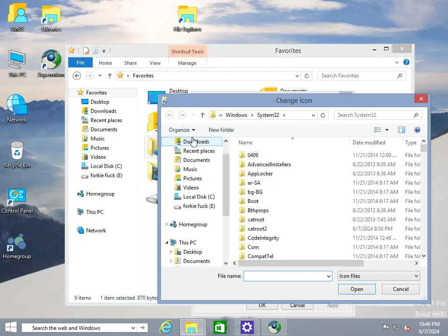The width and height of the screenshot is (448, 336).
Task: Go back in the Favorites window
Action: (77, 76)
